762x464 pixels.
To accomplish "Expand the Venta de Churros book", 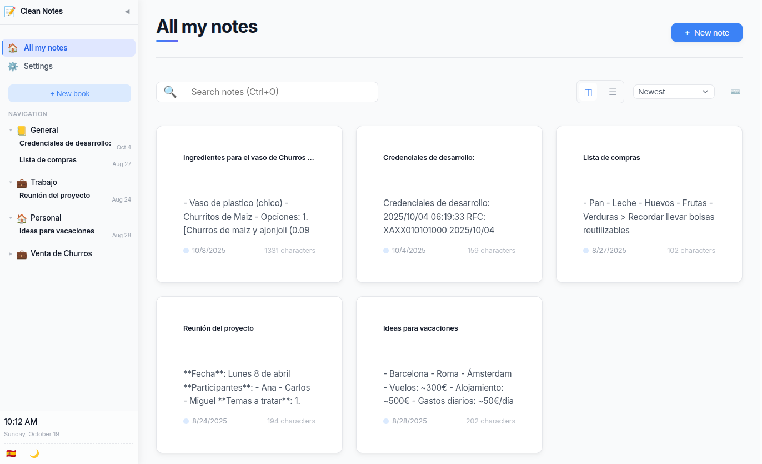I will click(10, 253).
